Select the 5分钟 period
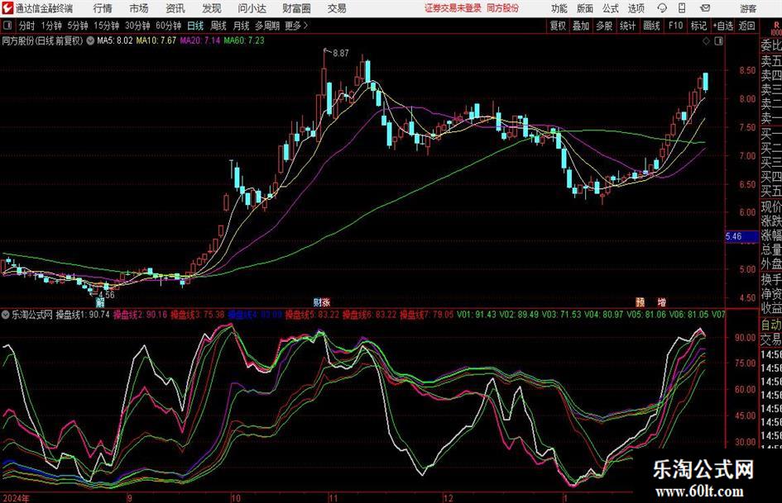 78,26
